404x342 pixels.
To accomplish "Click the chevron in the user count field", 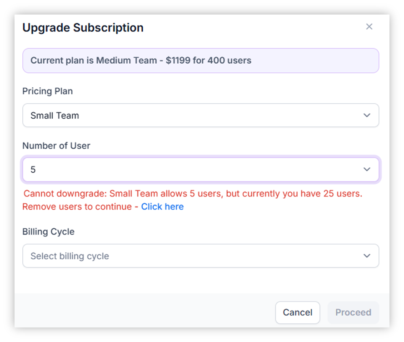I will (x=367, y=170).
